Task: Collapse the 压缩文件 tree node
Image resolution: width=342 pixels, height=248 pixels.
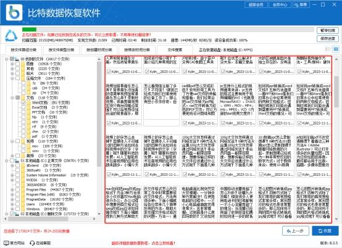Action: (x=12, y=78)
